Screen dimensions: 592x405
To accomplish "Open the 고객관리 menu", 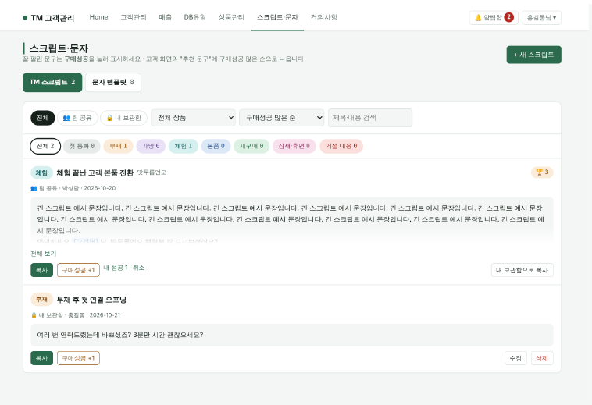I will click(134, 17).
